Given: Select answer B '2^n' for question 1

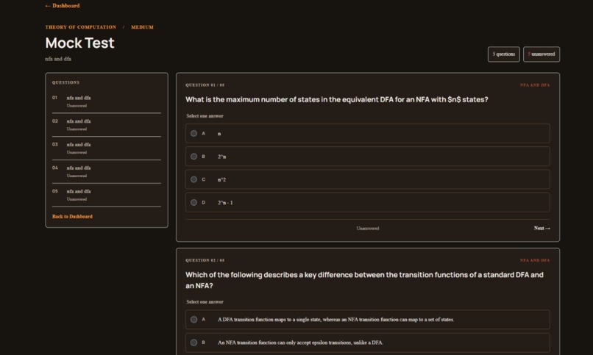Looking at the screenshot, I should (368, 157).
